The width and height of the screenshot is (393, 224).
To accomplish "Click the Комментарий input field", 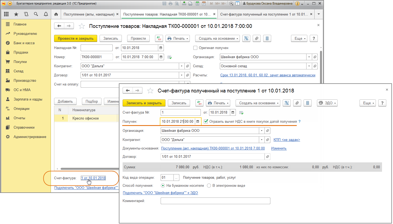I will point(216,201).
